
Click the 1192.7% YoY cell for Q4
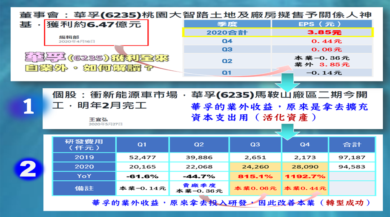tap(304, 176)
